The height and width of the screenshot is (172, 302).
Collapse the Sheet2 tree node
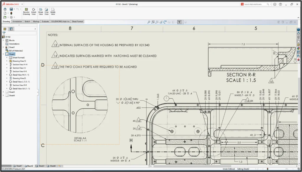(x=3, y=54)
